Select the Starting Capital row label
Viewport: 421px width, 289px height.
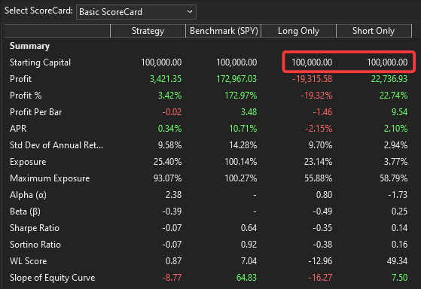40,62
